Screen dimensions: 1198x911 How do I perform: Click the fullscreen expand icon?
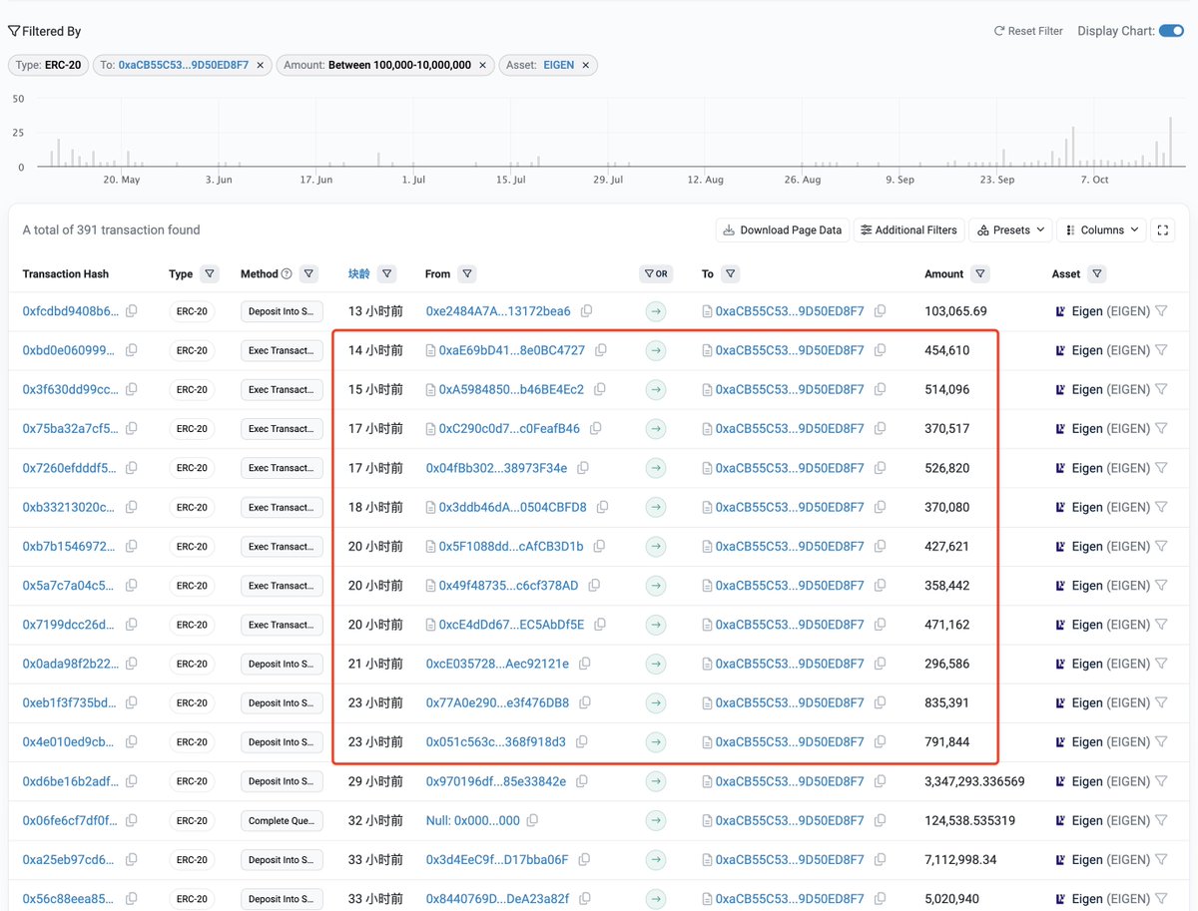pyautogui.click(x=1162, y=229)
